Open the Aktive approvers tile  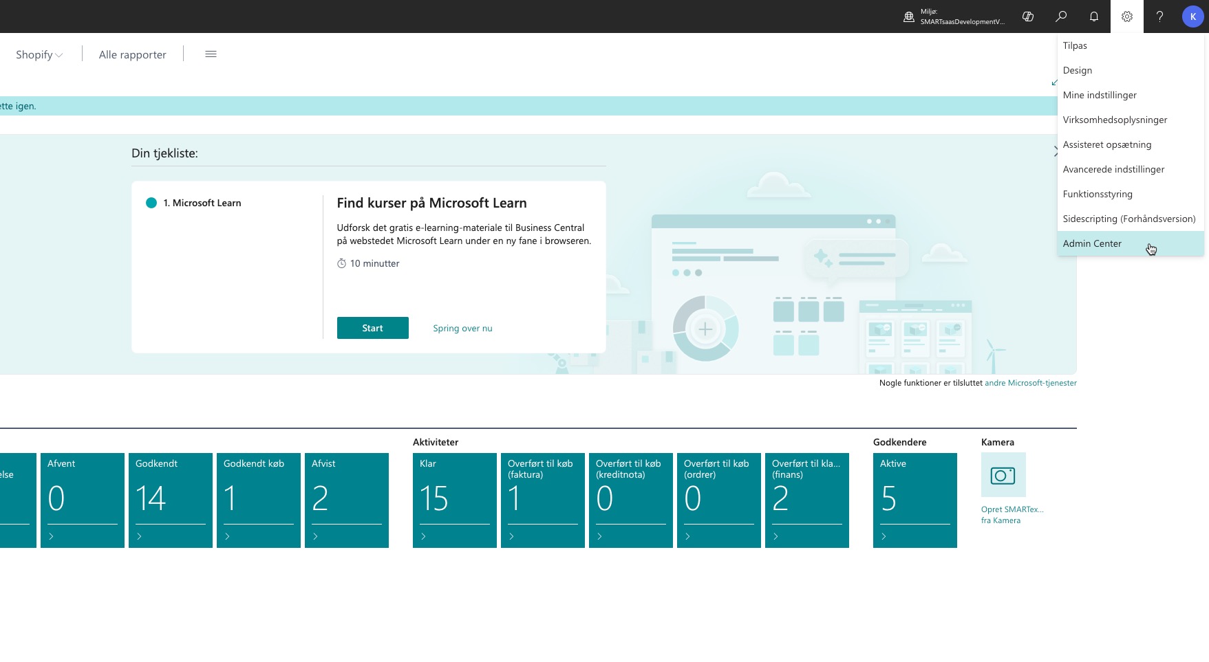click(914, 498)
